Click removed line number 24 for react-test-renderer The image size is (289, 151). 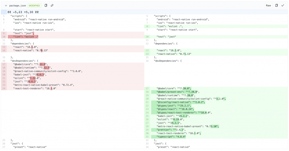tap(4, 89)
